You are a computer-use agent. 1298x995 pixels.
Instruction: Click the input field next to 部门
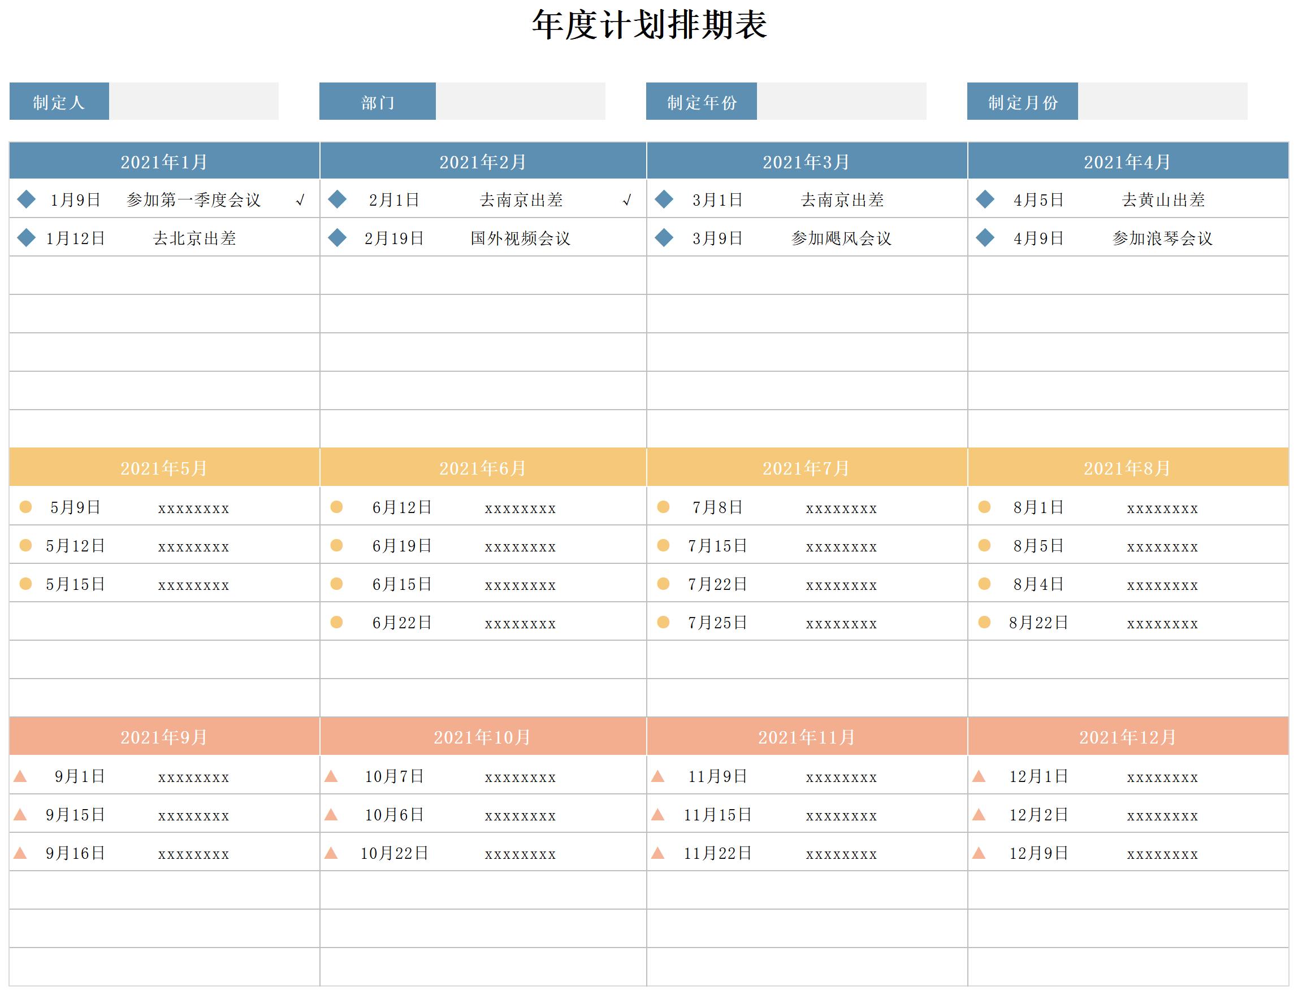tap(521, 101)
